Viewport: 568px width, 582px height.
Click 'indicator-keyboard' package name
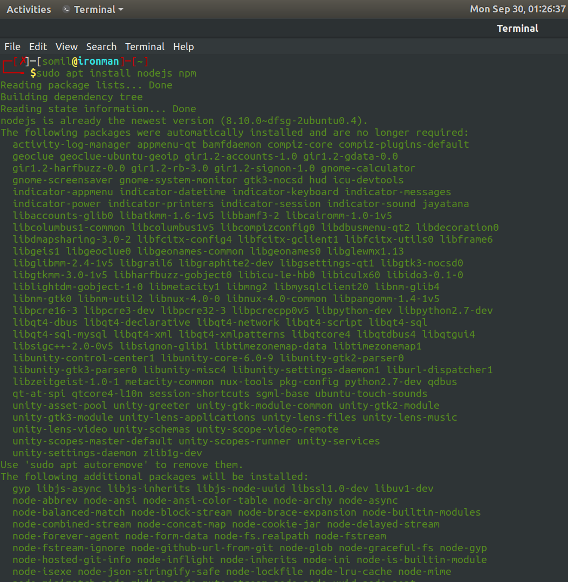(285, 192)
